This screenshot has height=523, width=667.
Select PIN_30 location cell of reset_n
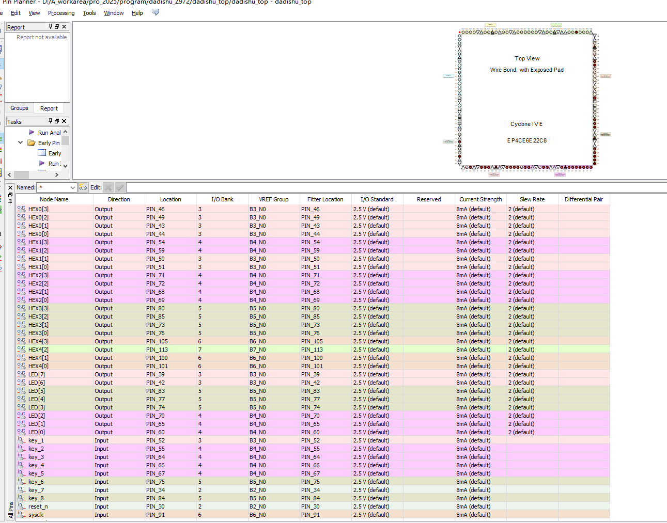(x=170, y=506)
